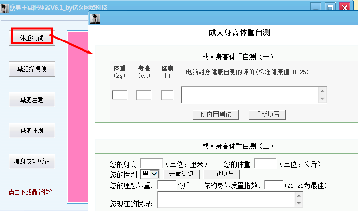This screenshot has height=211, width=358.
Task: Click the 肌肉网测试 test button
Action: pos(216,115)
